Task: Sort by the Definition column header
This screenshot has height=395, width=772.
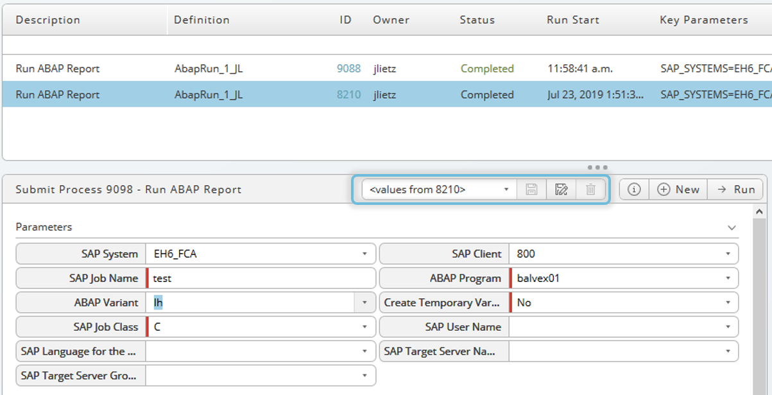Action: pos(202,20)
